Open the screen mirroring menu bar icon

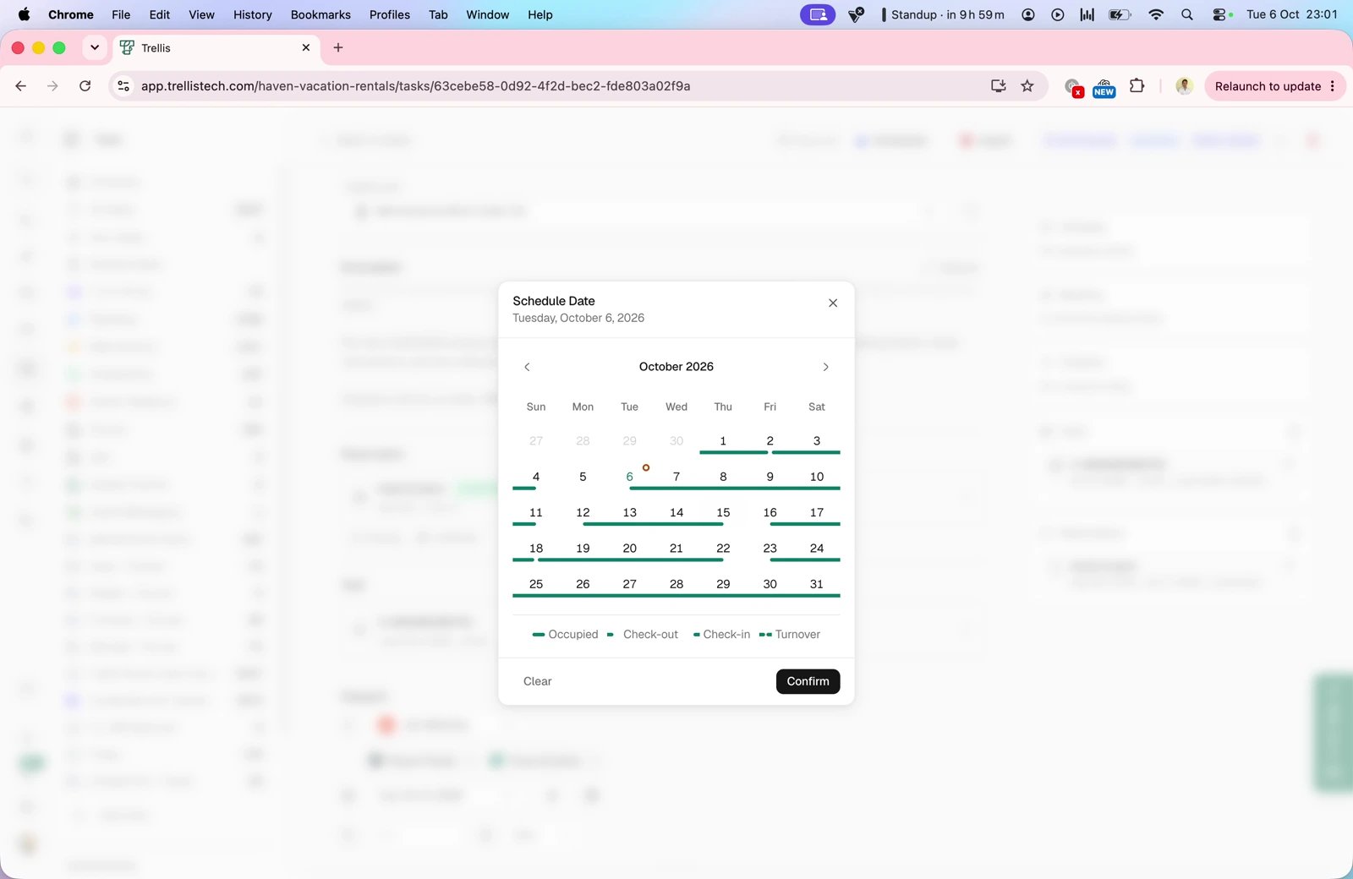(x=818, y=14)
